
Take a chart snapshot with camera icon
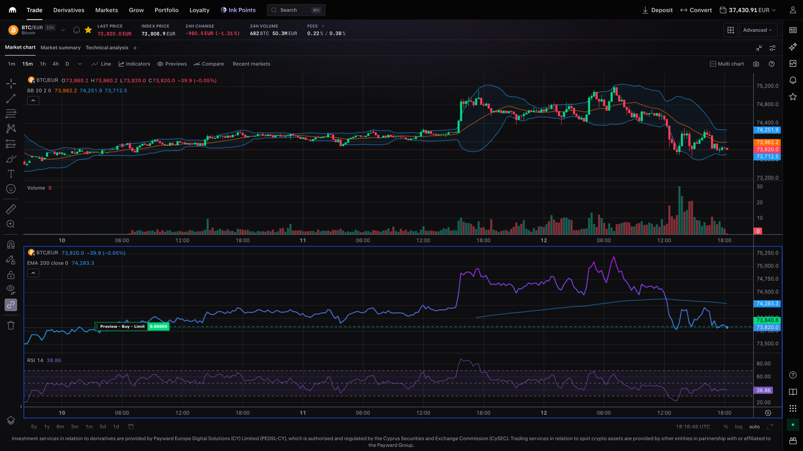(756, 64)
